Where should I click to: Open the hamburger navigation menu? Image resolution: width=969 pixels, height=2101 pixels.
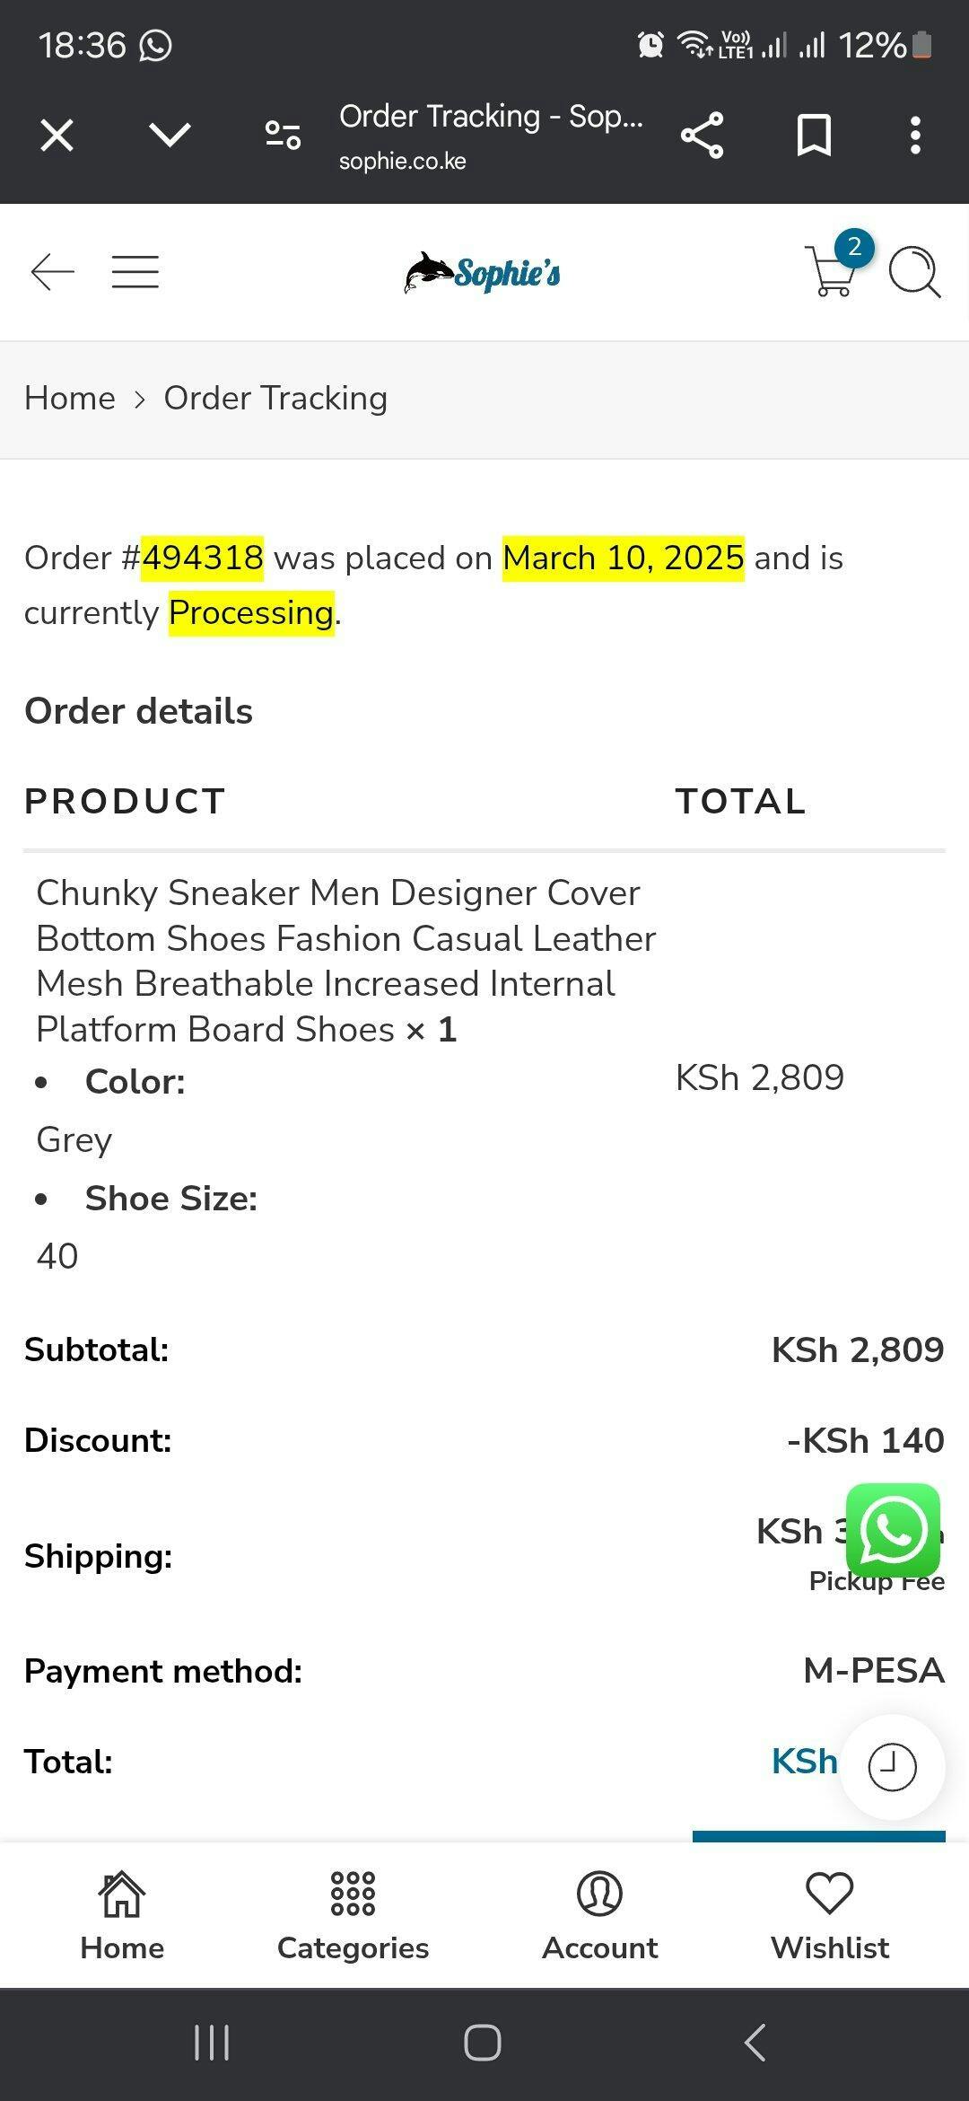coord(135,271)
